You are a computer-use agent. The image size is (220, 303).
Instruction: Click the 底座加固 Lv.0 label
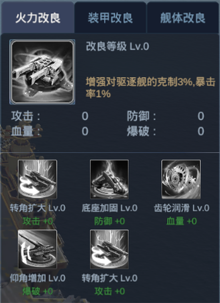110,208
